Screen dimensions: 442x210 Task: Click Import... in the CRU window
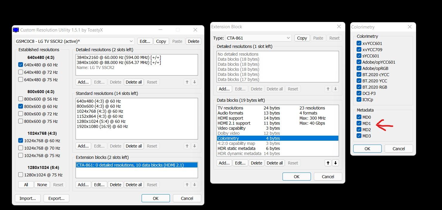(x=28, y=198)
